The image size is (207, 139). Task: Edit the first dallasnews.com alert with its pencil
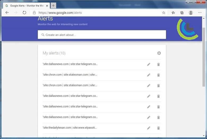tap(149, 64)
